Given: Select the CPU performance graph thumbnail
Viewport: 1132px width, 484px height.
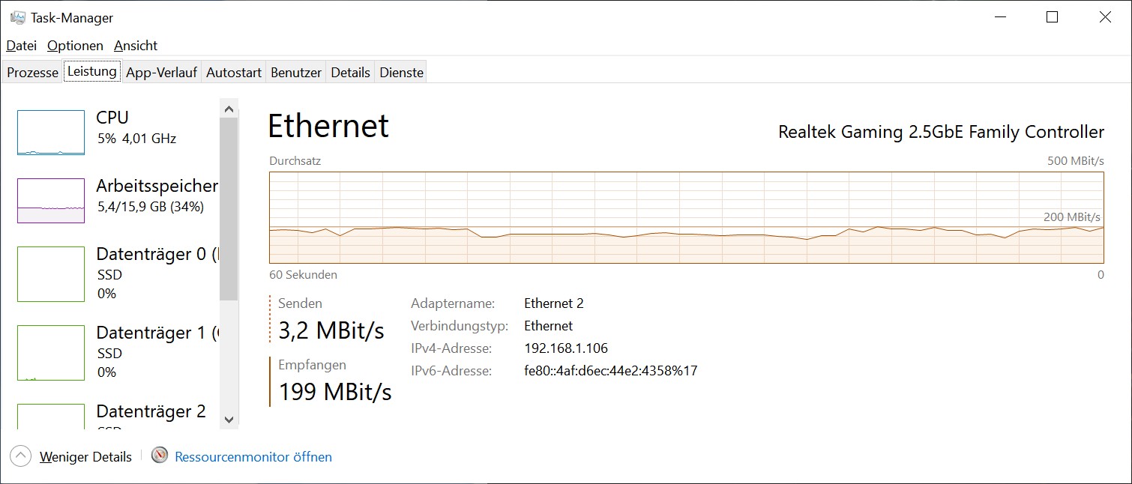Looking at the screenshot, I should click(x=51, y=133).
